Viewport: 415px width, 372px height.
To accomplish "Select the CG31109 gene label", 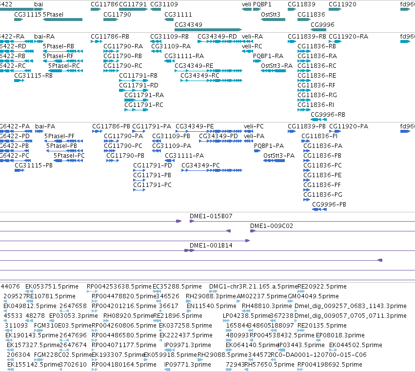I will [x=164, y=4].
